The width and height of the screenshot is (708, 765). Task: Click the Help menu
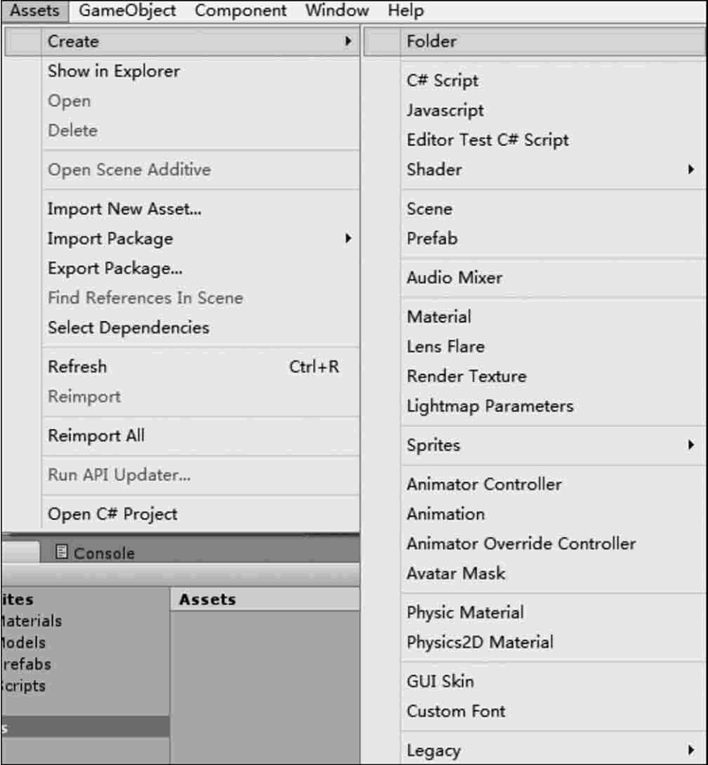405,11
